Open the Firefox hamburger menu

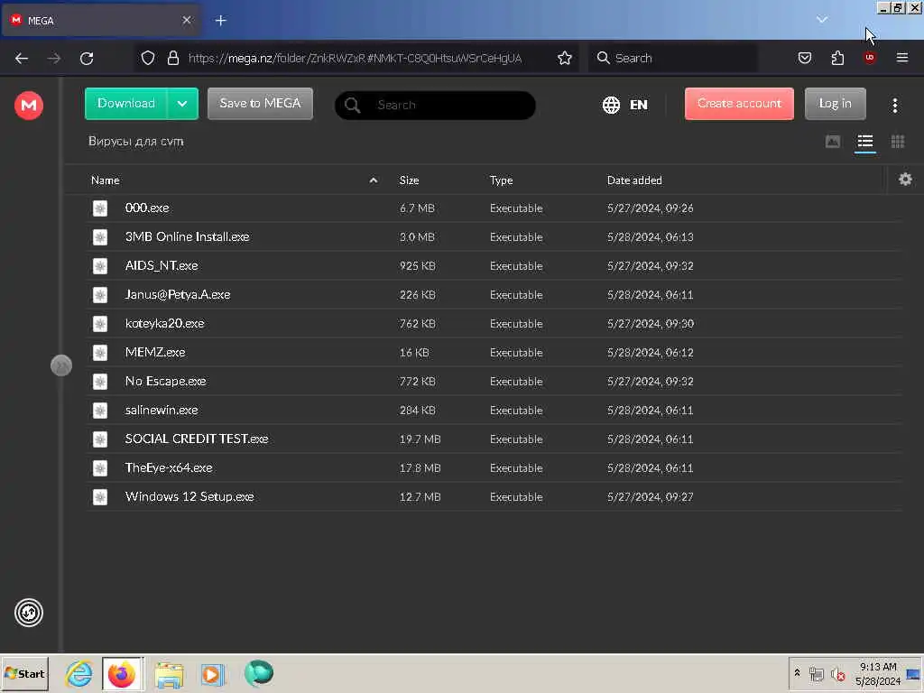coord(902,59)
